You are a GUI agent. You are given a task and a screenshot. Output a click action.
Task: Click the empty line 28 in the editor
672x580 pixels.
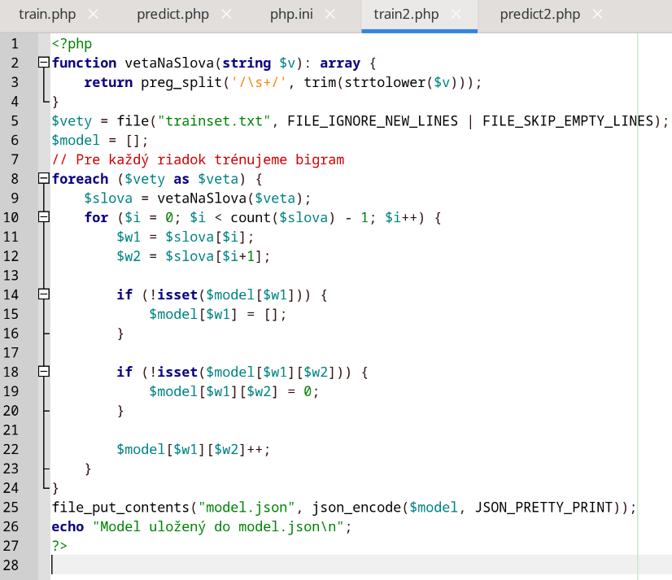pyautogui.click(x=325, y=565)
